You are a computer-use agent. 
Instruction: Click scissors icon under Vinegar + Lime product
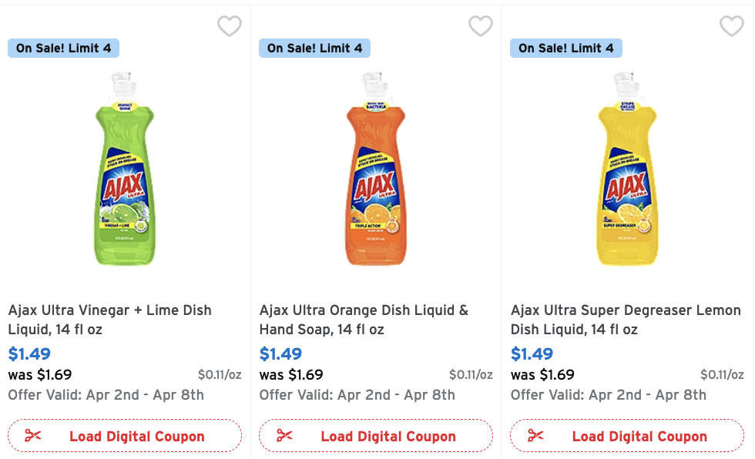(33, 436)
